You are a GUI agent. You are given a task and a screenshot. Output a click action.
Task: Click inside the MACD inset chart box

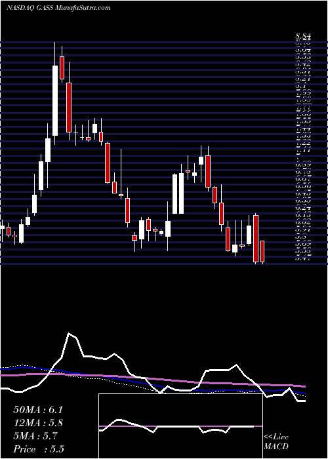(x=180, y=426)
